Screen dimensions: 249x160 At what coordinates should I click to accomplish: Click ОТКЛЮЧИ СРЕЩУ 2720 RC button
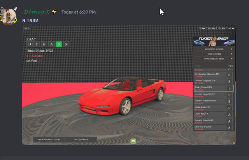point(49,139)
